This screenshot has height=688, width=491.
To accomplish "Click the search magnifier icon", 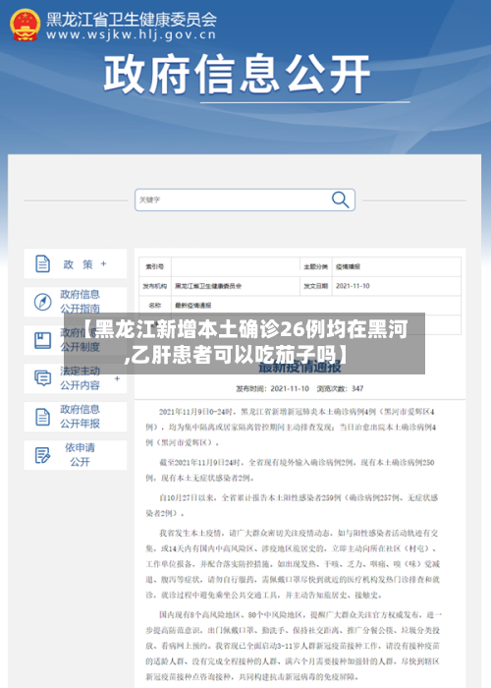I will click(x=340, y=200).
